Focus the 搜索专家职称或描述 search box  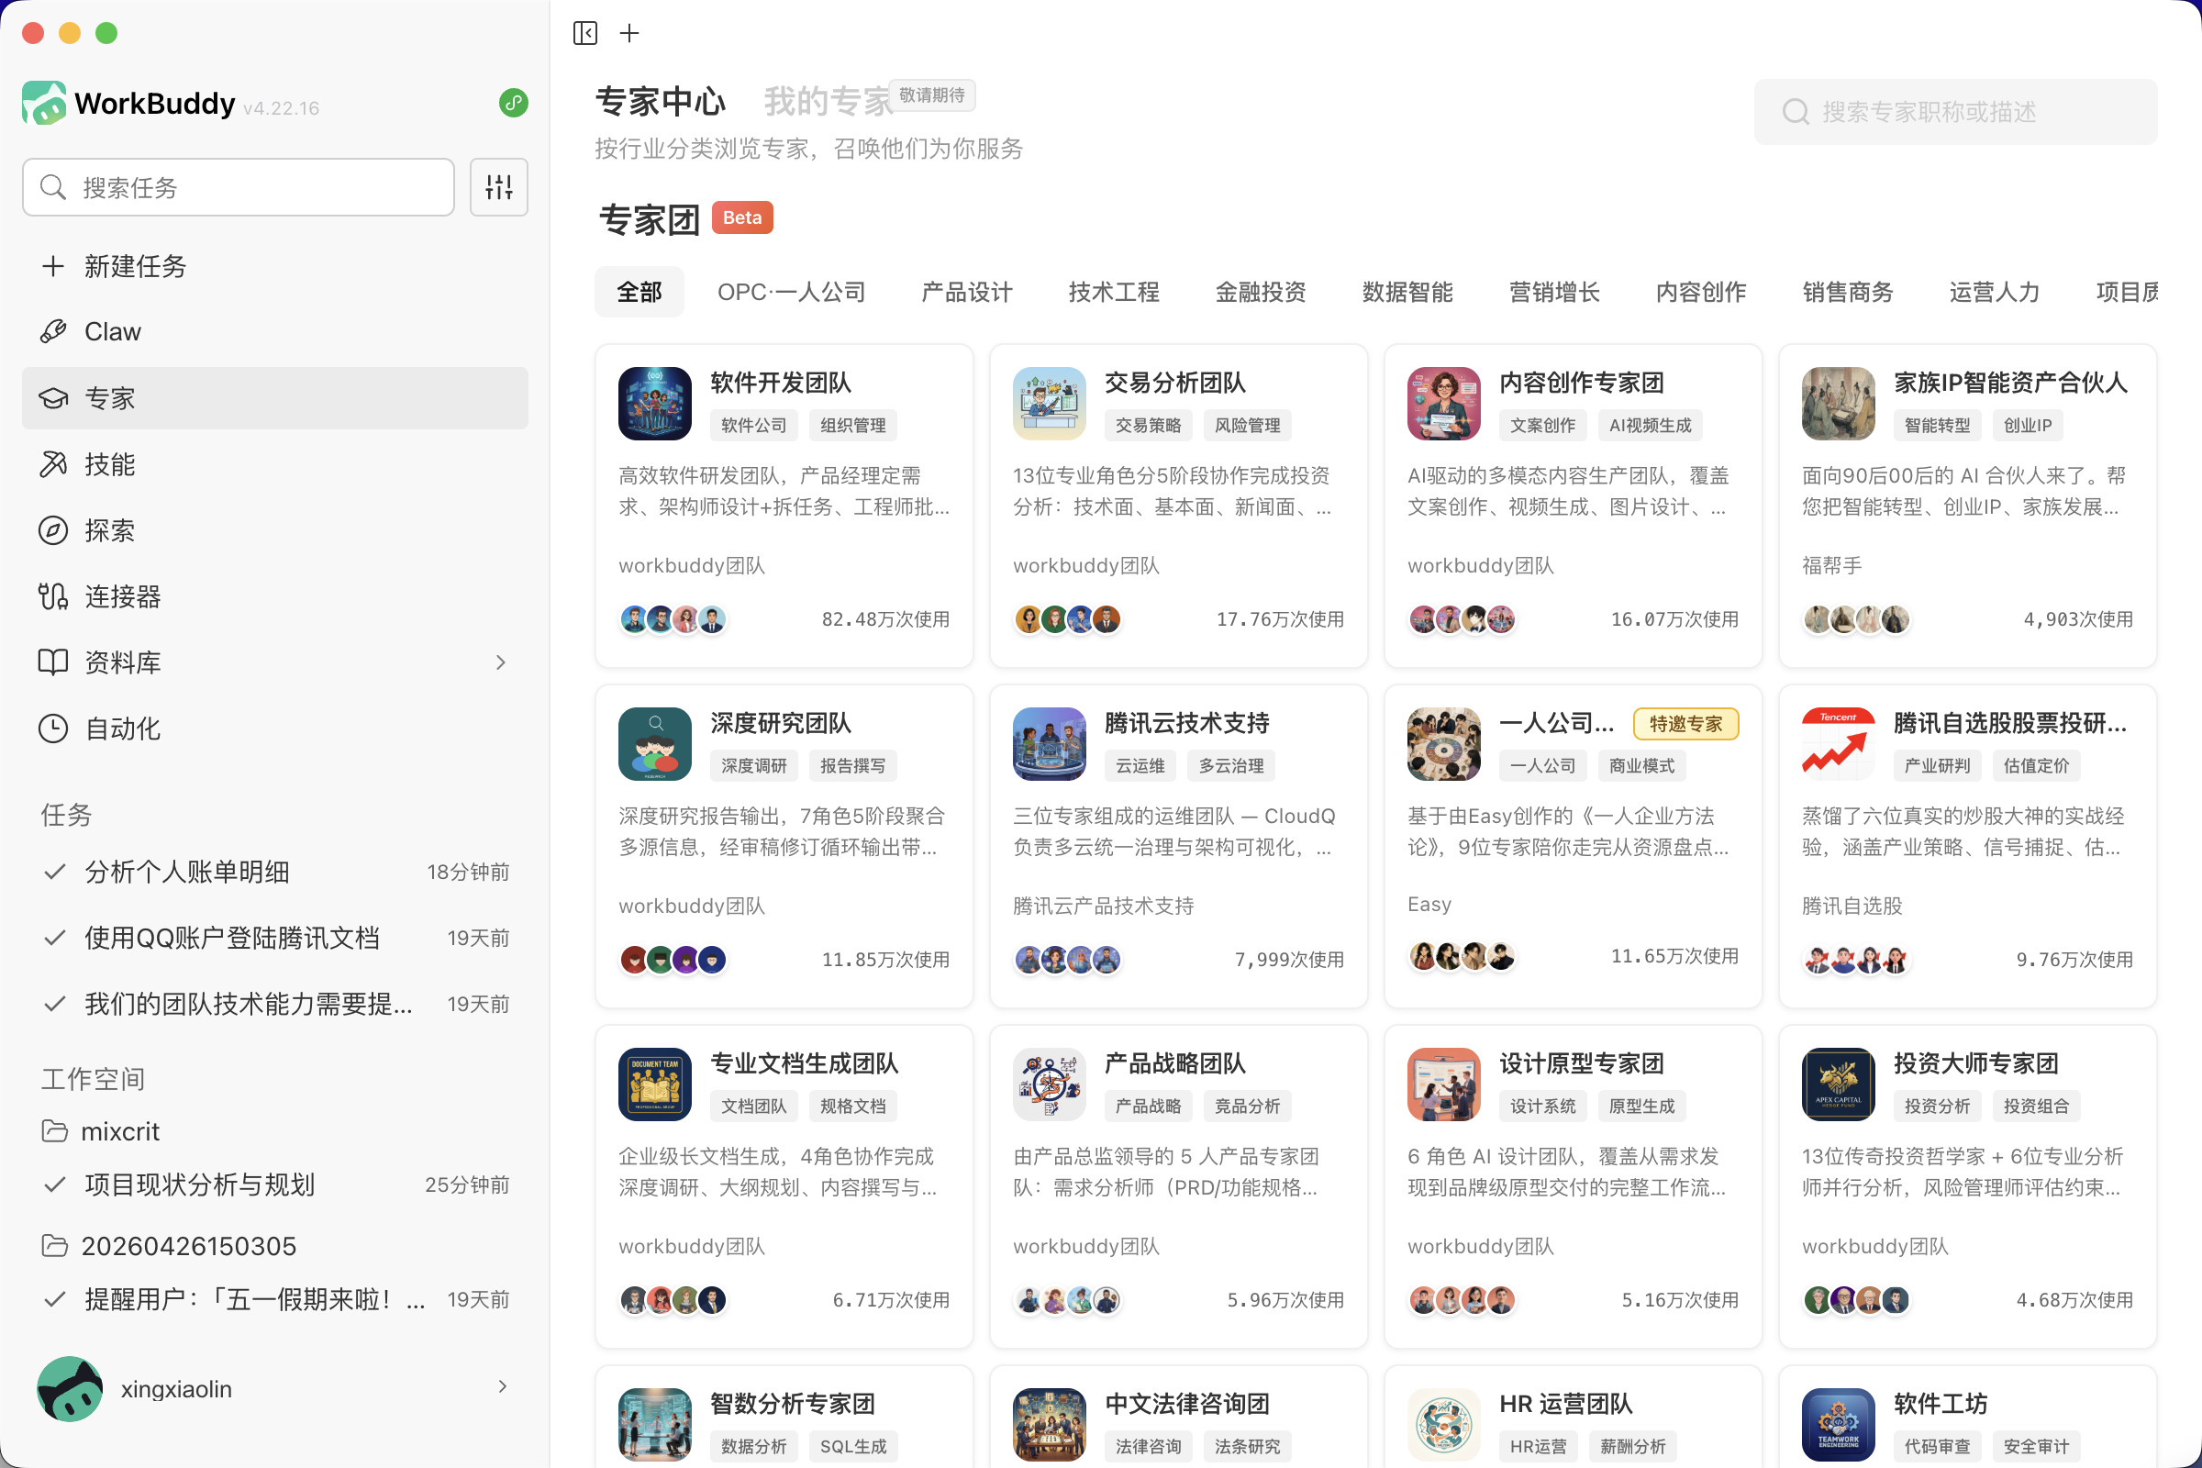click(1956, 111)
